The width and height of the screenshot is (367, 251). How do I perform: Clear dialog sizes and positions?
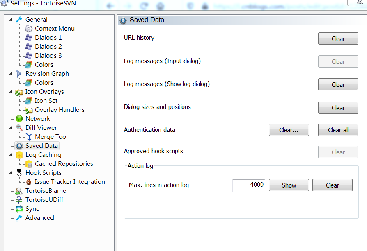click(338, 108)
